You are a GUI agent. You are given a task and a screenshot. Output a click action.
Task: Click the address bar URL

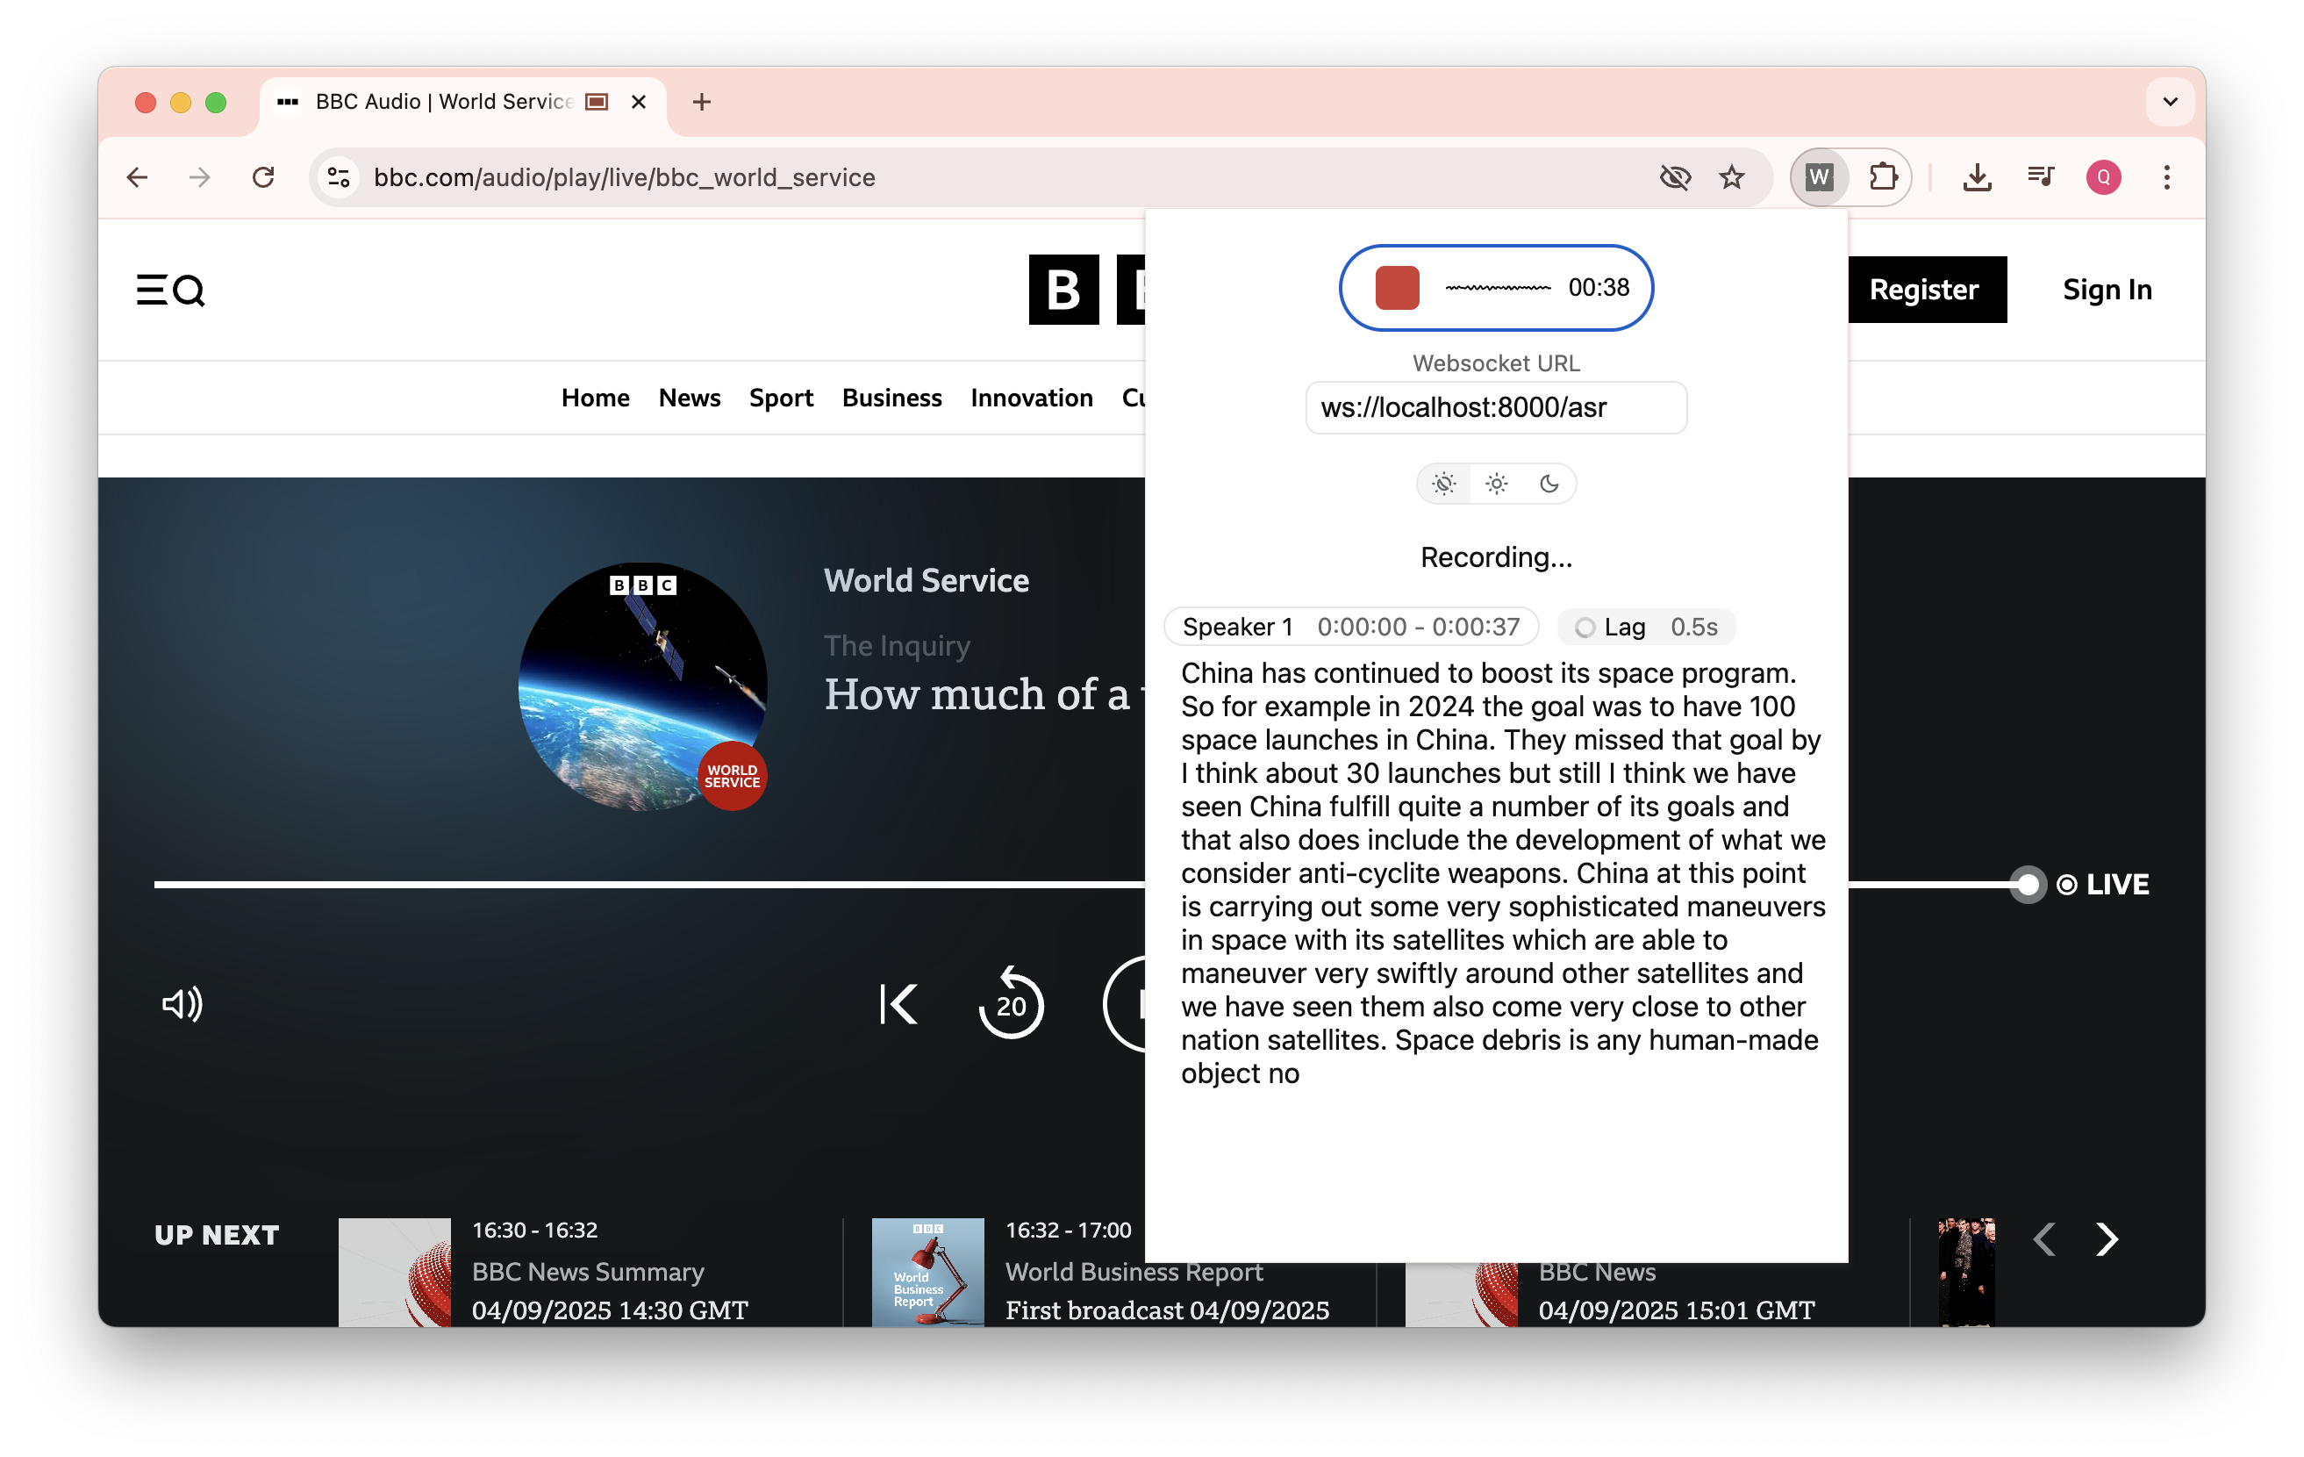point(624,177)
